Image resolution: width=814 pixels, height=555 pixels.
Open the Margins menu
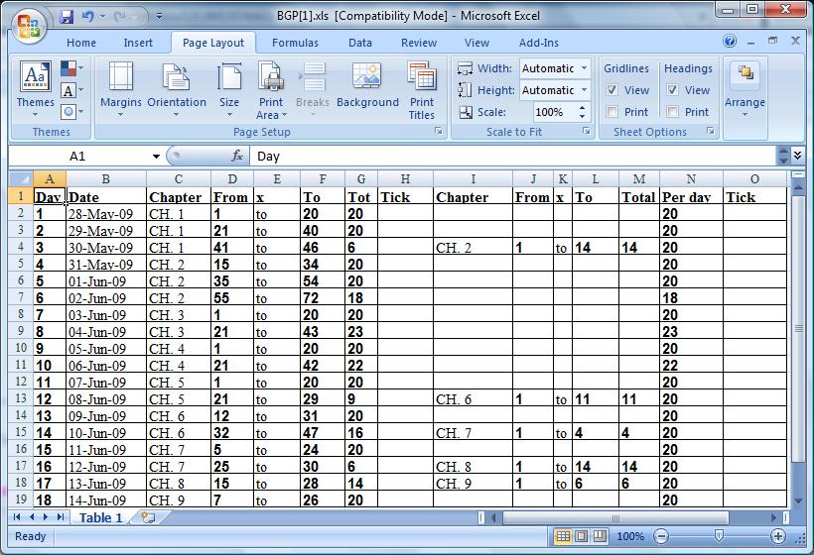click(x=120, y=89)
